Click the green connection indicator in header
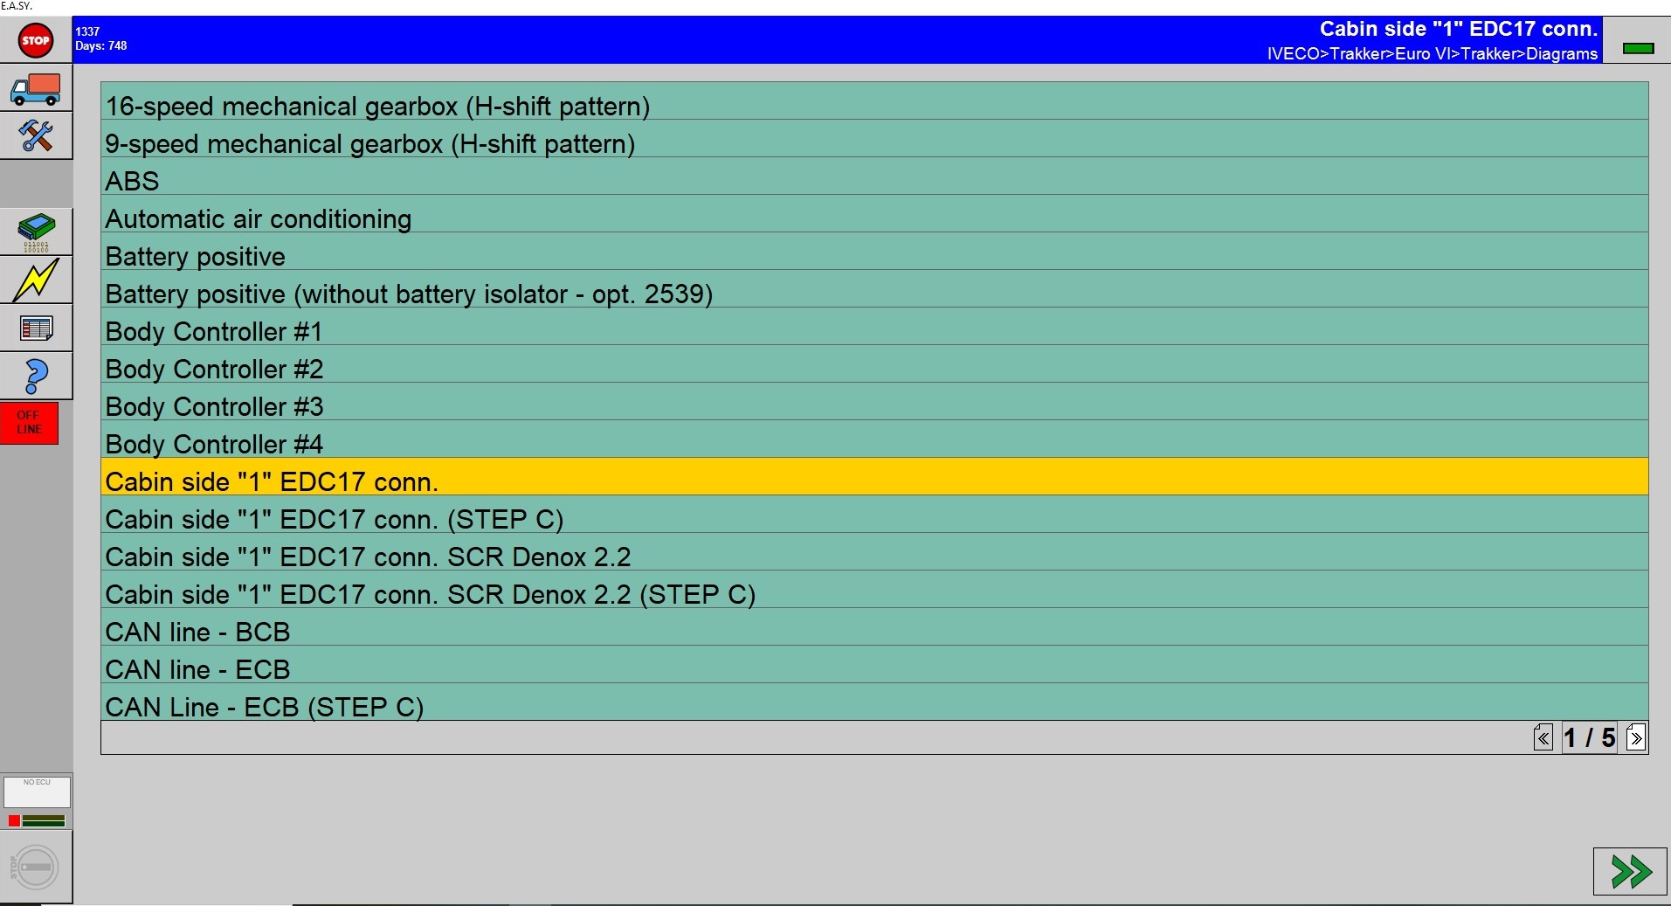Screen dimensions: 1671x906 coord(1638,48)
